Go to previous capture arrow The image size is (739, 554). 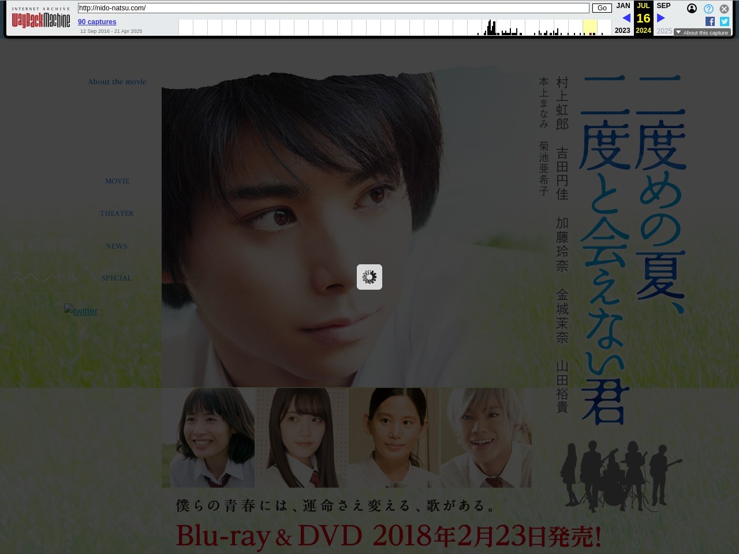626,18
